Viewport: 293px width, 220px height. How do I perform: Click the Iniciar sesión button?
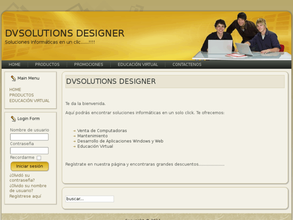click(x=29, y=166)
